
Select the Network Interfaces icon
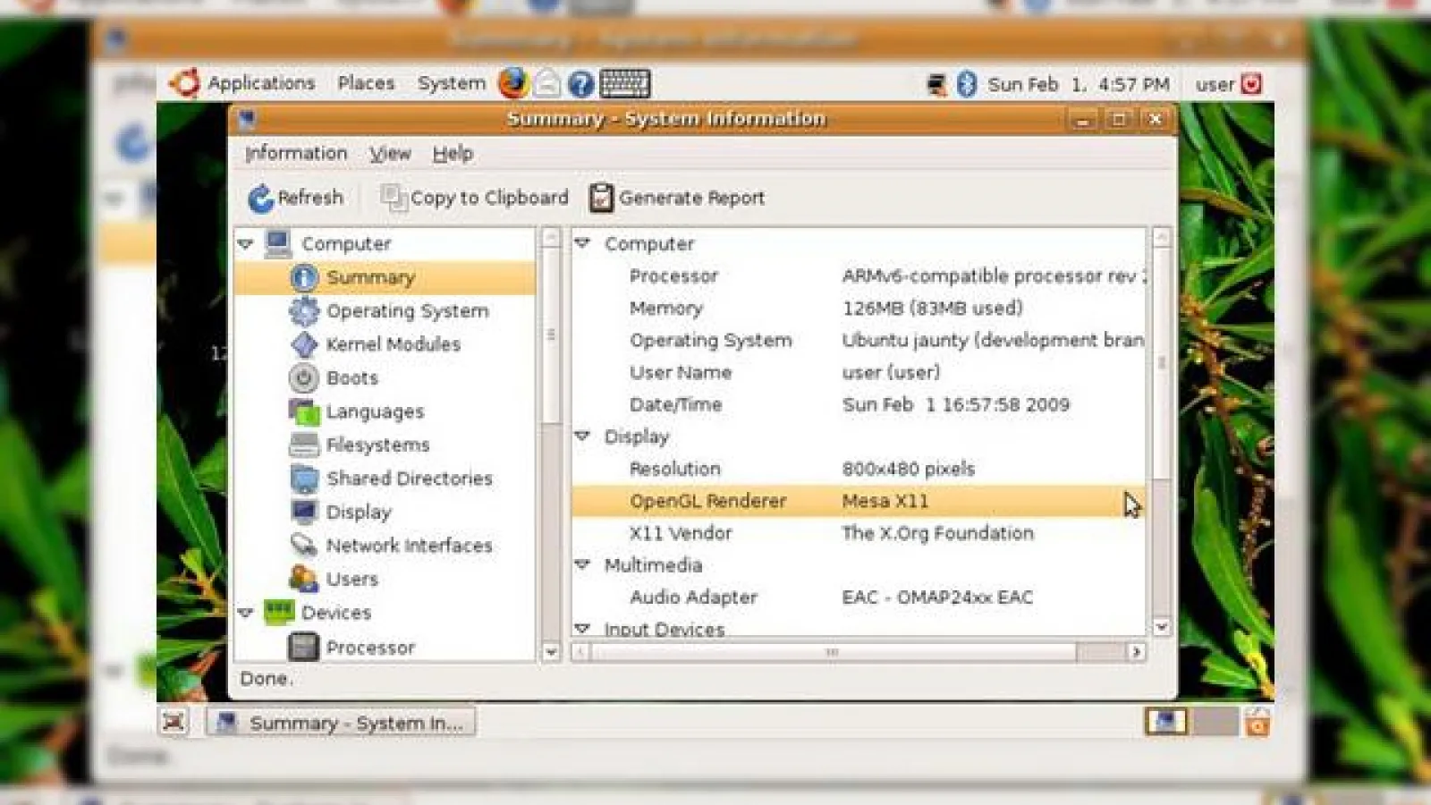pyautogui.click(x=304, y=545)
